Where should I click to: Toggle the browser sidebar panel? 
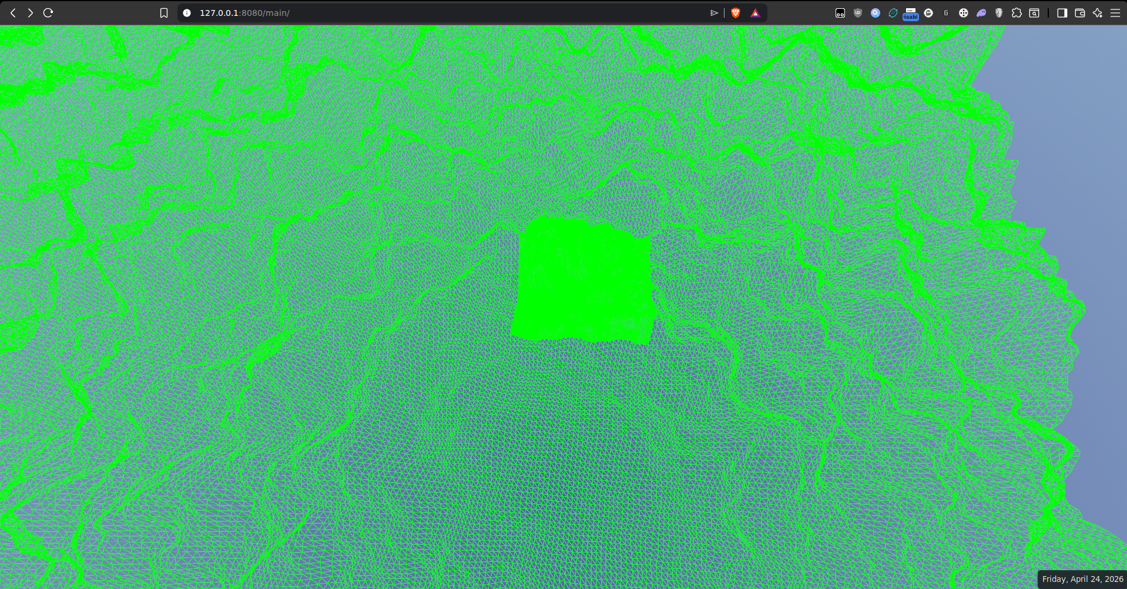tap(1062, 13)
